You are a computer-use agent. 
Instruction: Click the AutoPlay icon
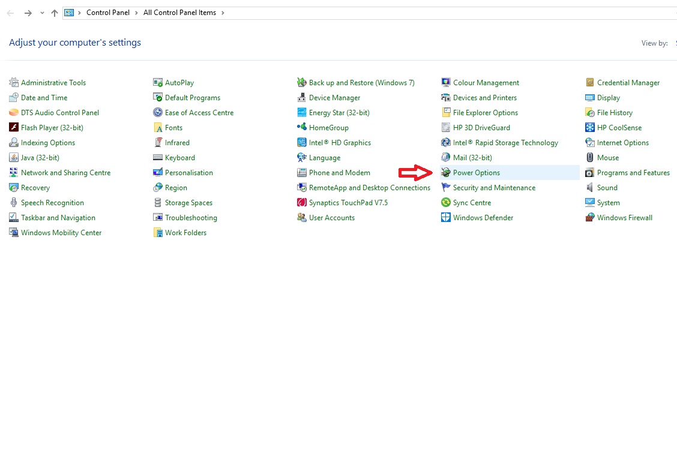pyautogui.click(x=158, y=82)
